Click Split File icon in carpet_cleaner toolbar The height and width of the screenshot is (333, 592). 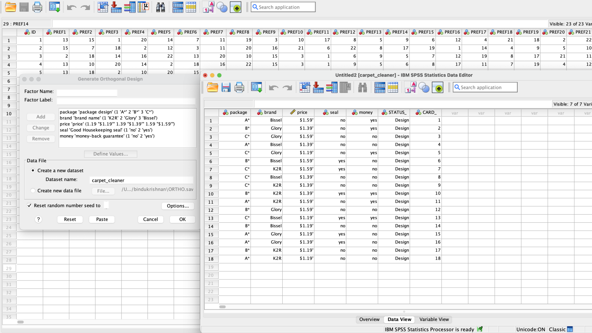[380, 87]
